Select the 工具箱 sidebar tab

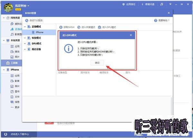point(12,63)
